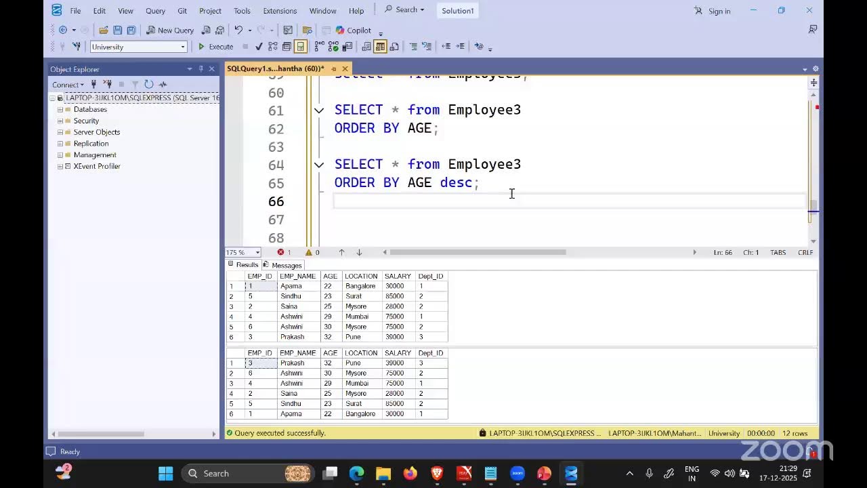This screenshot has height=488, width=867.
Task: Refresh the Object Explorer tree
Action: coord(149,84)
